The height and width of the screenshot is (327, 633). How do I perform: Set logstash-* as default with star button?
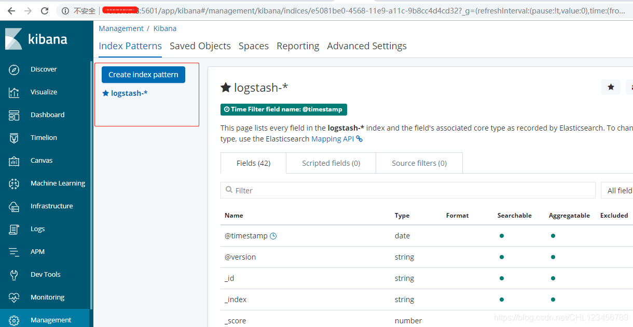click(611, 87)
